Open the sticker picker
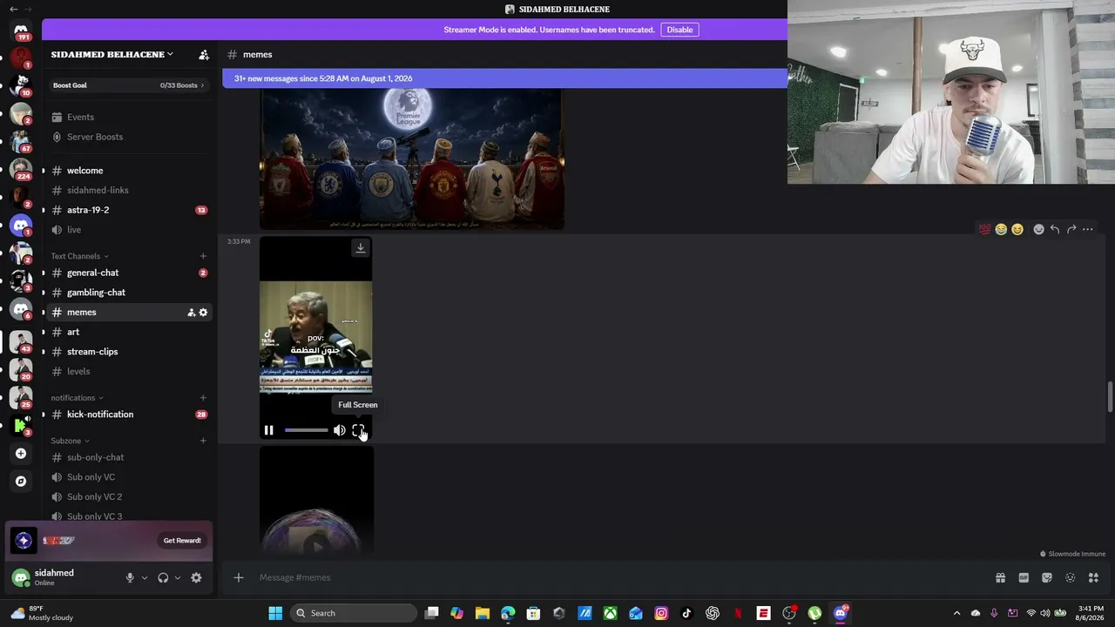The image size is (1115, 627). click(x=1047, y=577)
